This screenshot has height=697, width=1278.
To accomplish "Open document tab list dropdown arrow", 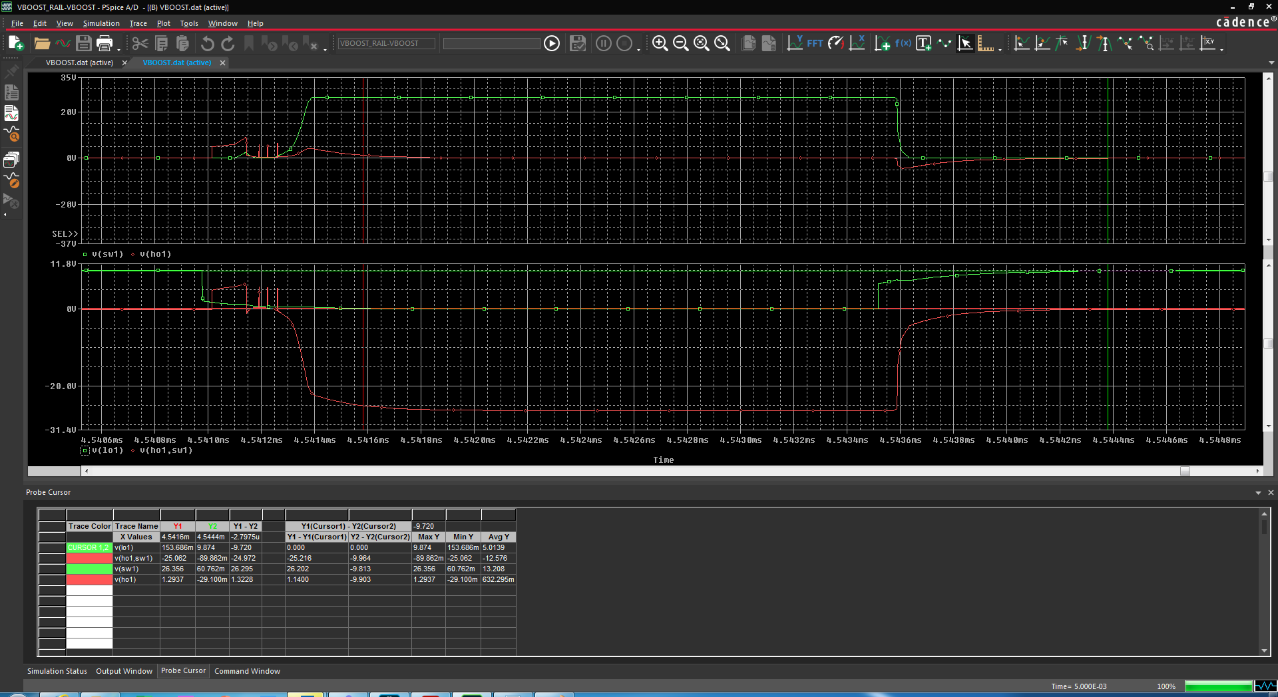I will pyautogui.click(x=1271, y=63).
